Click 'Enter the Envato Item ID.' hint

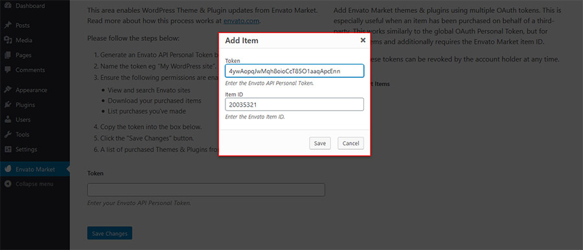[255, 117]
